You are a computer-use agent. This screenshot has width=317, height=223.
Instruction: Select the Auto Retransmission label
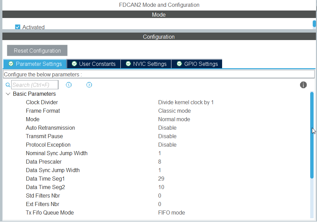50,128
